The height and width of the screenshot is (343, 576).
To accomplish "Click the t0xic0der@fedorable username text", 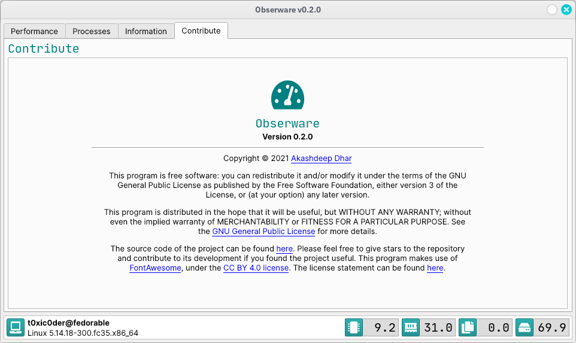I will 68,323.
